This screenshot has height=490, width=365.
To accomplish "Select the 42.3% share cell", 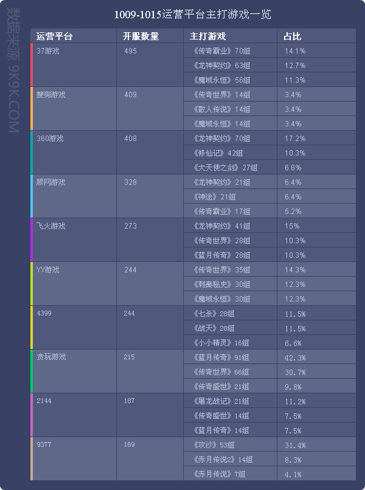I will (x=294, y=357).
